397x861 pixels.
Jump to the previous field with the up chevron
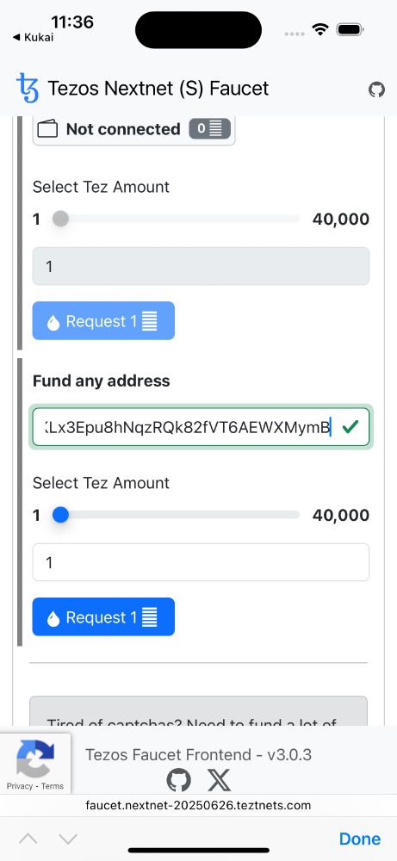(x=28, y=839)
